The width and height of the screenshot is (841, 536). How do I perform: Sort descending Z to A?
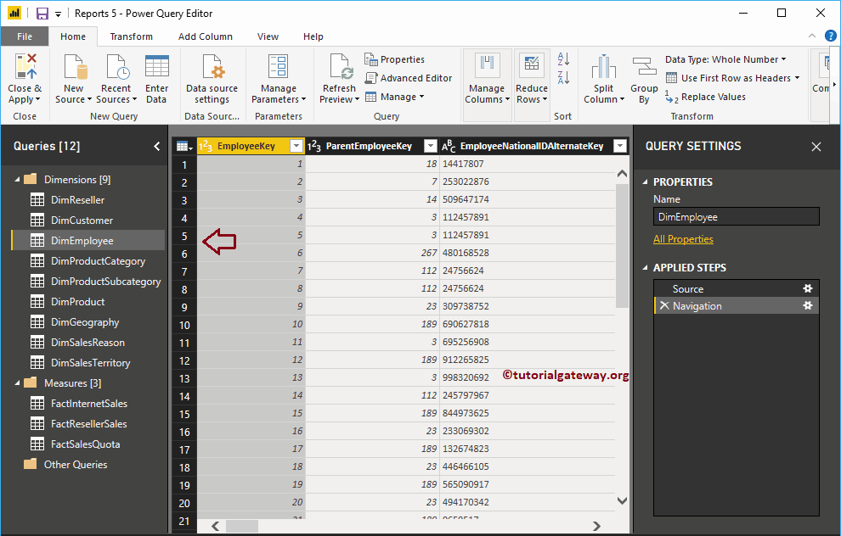click(563, 78)
